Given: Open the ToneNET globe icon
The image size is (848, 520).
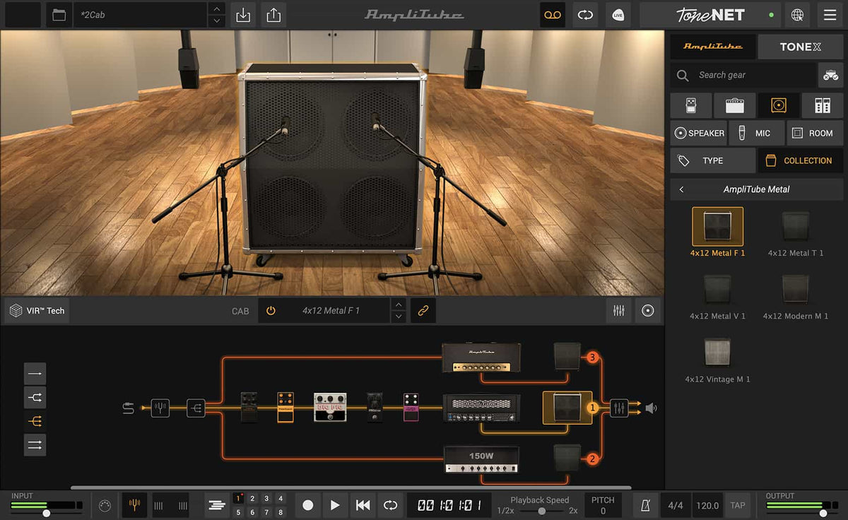Looking at the screenshot, I should pos(797,14).
